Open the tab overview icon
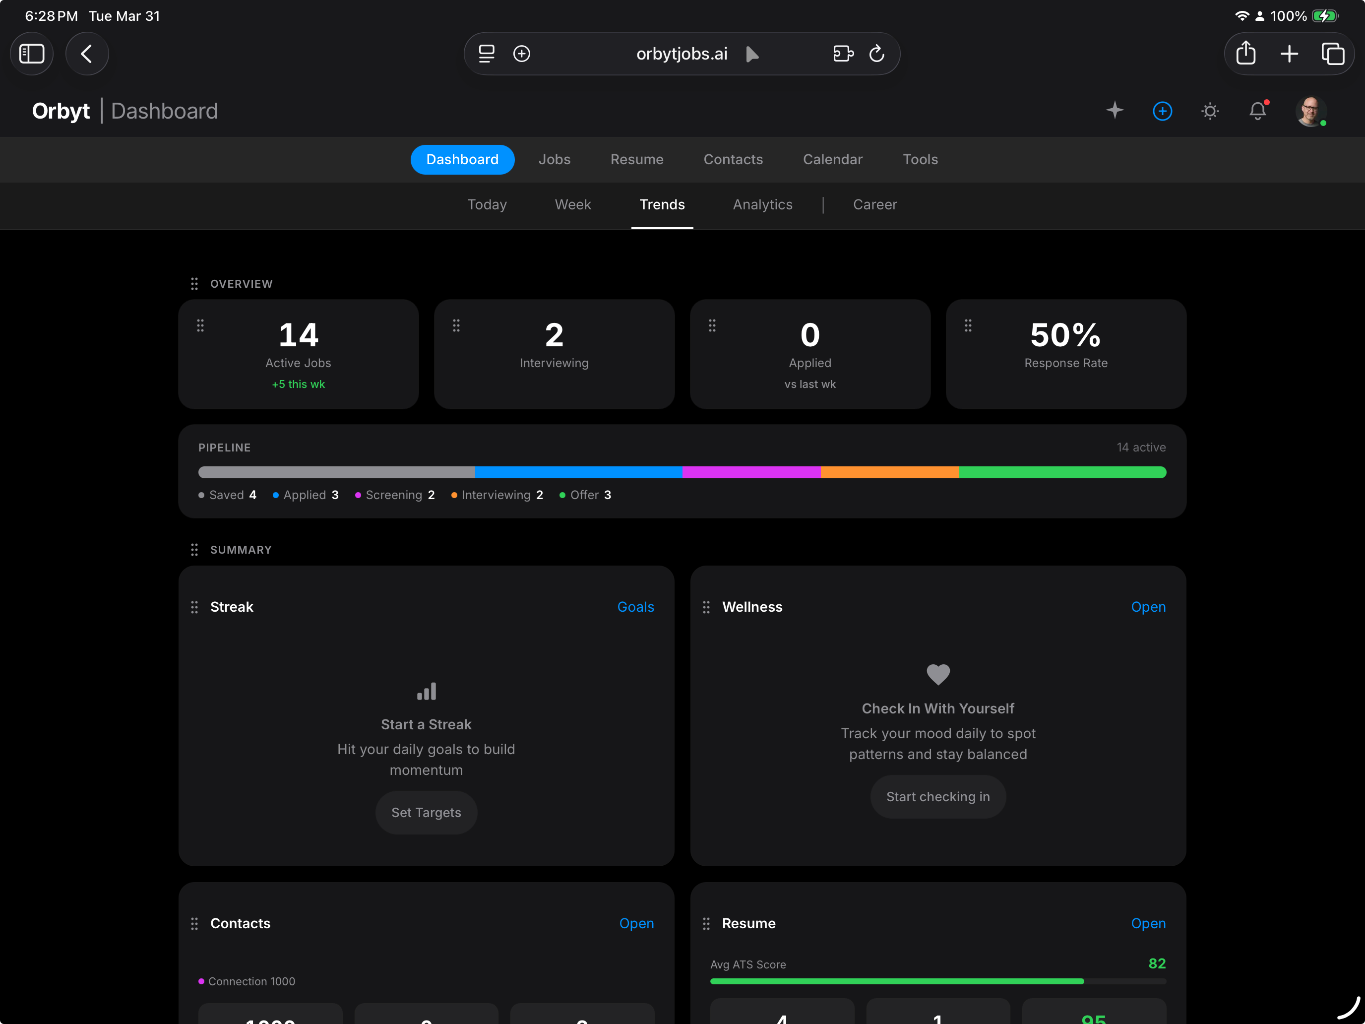1365x1024 pixels. pyautogui.click(x=1334, y=54)
